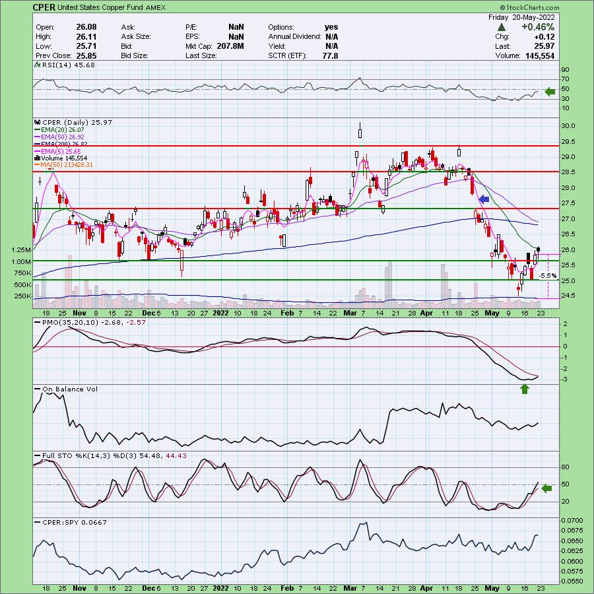Click the Annual Dividend label
594x594 pixels.
point(294,36)
